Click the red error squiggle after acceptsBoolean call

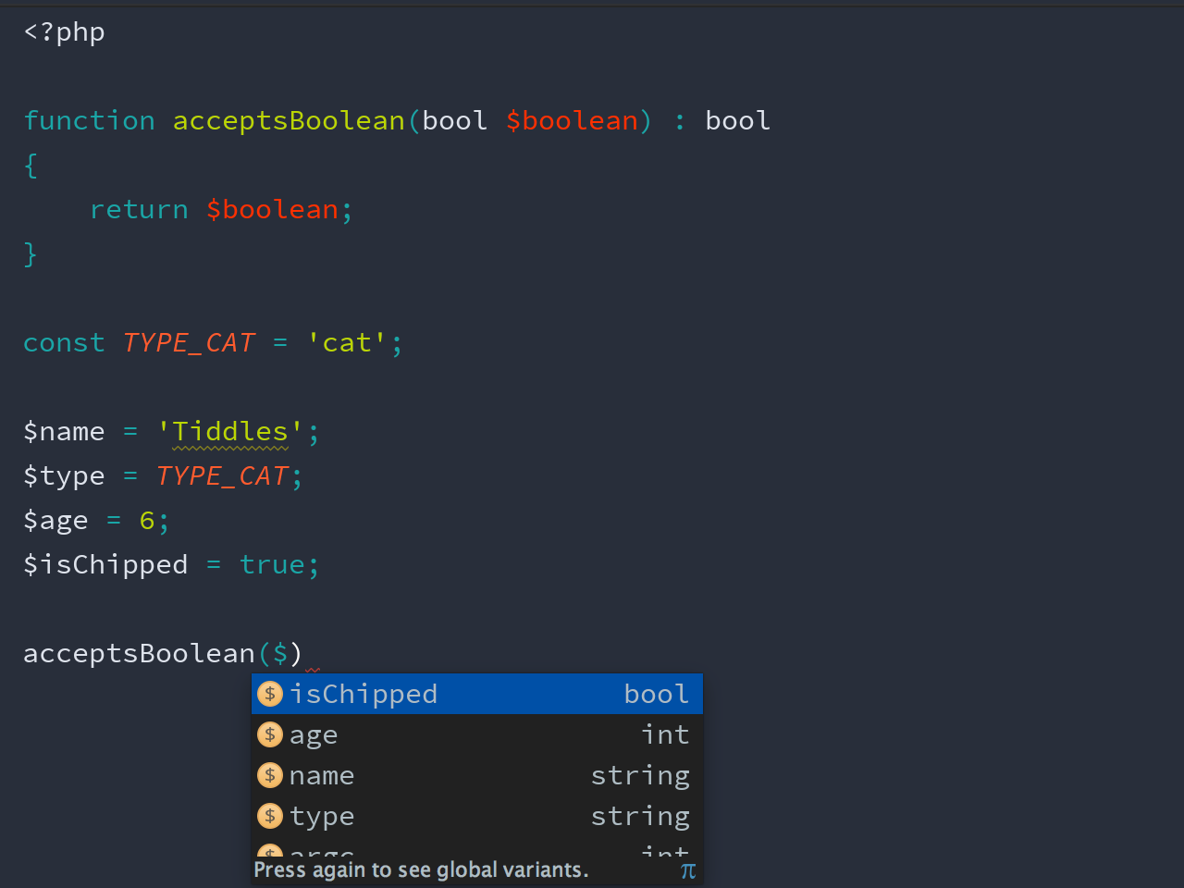click(x=313, y=670)
